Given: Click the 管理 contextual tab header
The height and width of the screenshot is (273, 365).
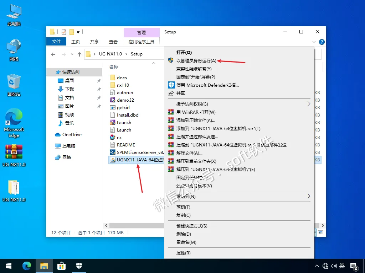Looking at the screenshot, I should point(142,32).
